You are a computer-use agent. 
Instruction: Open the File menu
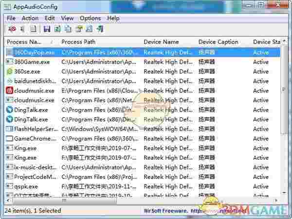tap(11, 18)
